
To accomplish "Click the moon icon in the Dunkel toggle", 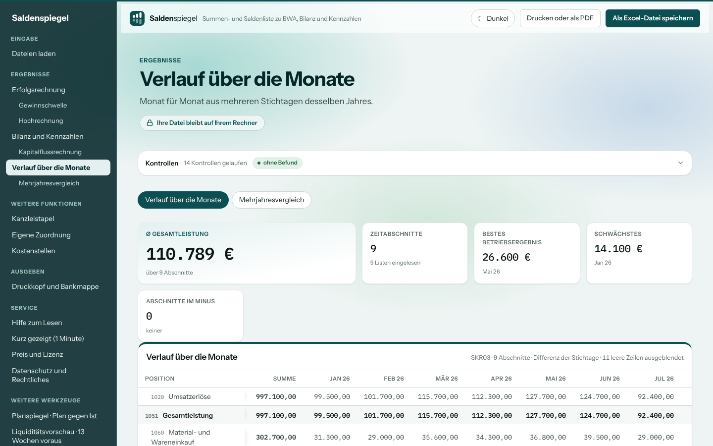I will 480,18.
